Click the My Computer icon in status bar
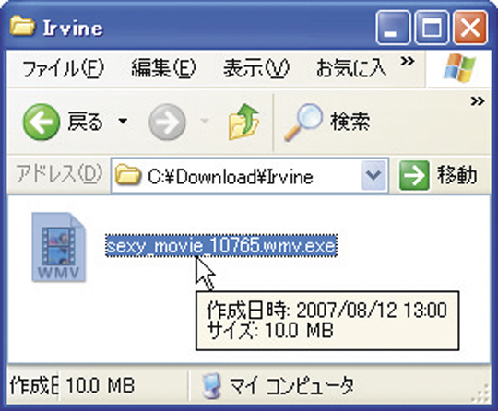Screen dimensions: 498x411 coord(212,385)
